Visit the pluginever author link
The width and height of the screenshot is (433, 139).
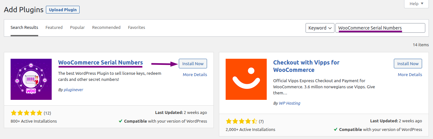coord(73,90)
